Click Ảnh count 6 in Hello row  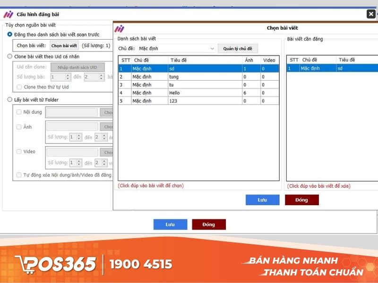click(251, 92)
